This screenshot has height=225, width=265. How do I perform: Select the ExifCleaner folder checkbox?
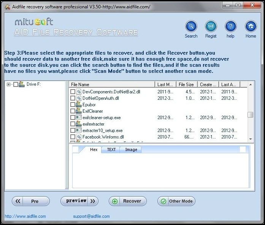click(x=73, y=111)
